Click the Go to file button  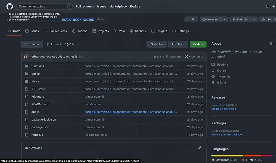157,44
